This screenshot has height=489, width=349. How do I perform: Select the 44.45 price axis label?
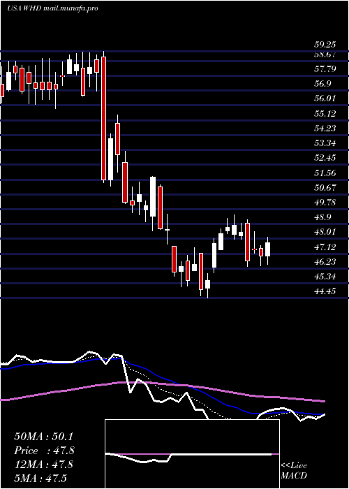(325, 291)
